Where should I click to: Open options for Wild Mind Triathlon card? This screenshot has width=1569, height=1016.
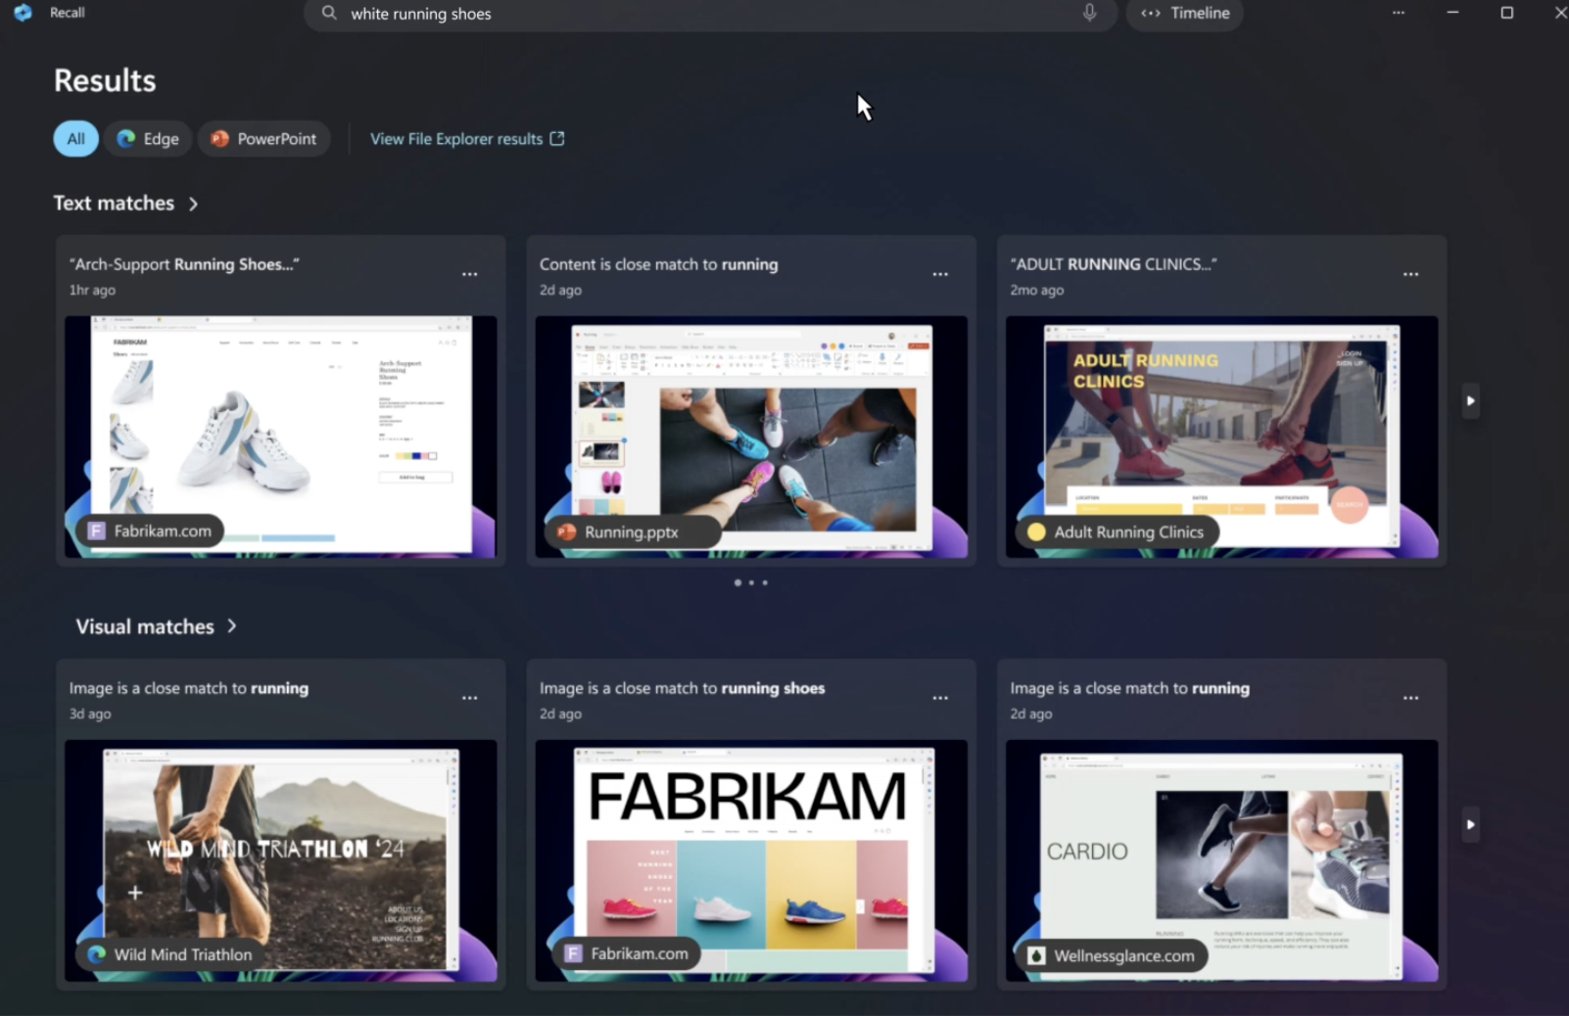pos(470,699)
